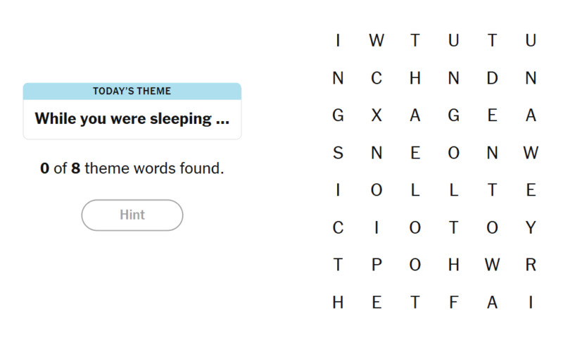
Task: Pick the A in the bottom row
Action: pos(492,303)
